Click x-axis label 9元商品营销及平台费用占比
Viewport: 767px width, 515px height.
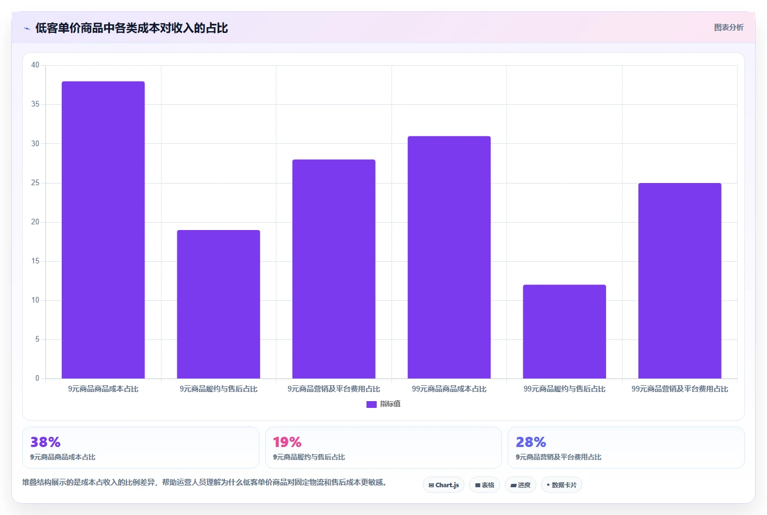[334, 389]
